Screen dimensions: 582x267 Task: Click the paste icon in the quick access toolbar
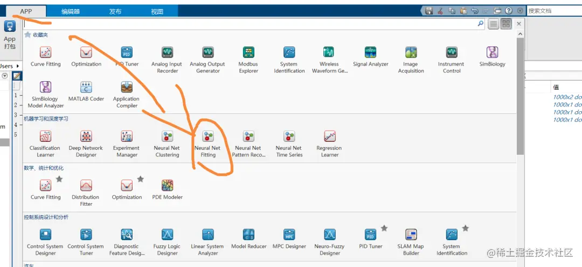463,11
